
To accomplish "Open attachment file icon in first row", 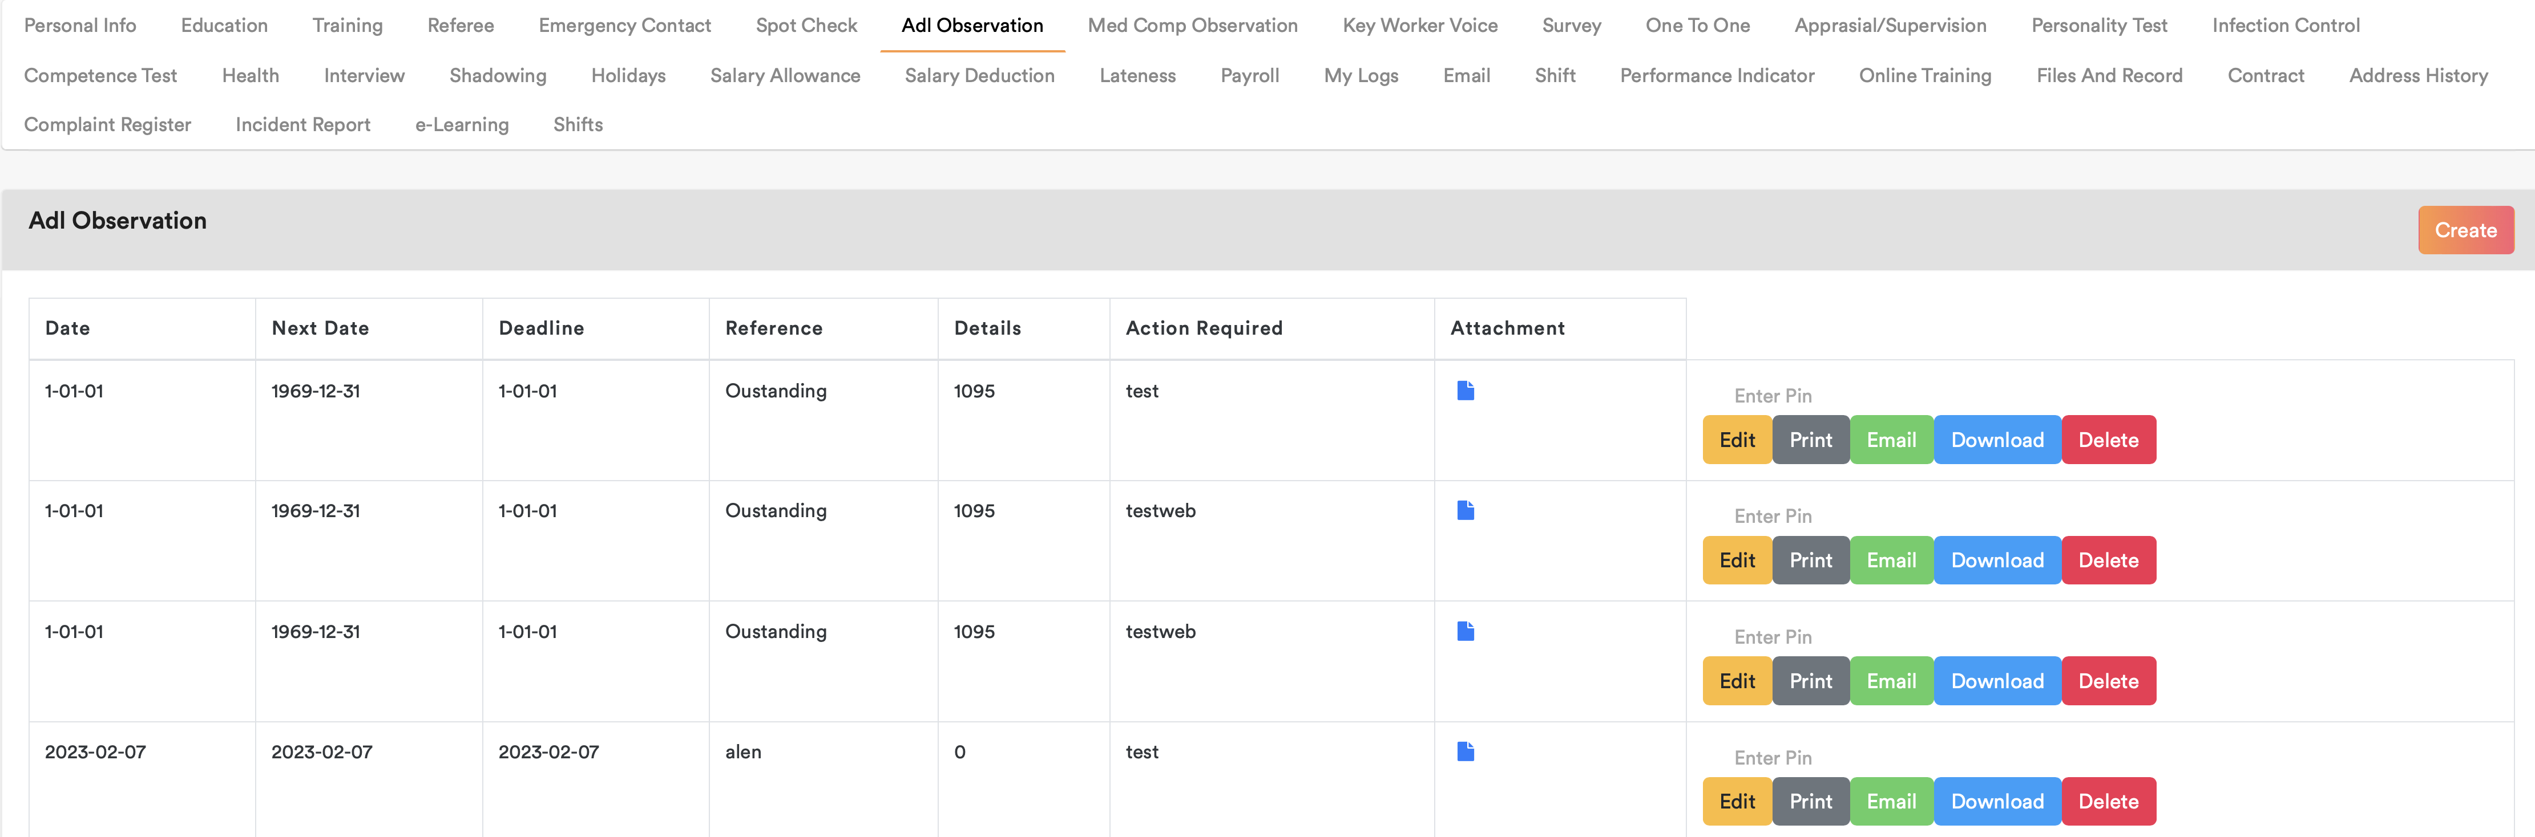I will (1466, 391).
